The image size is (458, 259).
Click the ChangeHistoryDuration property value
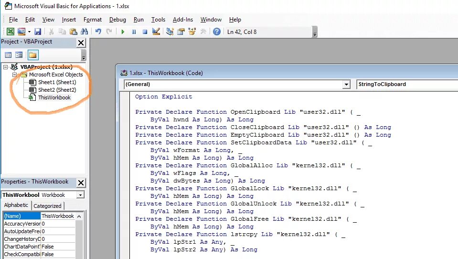click(58, 239)
